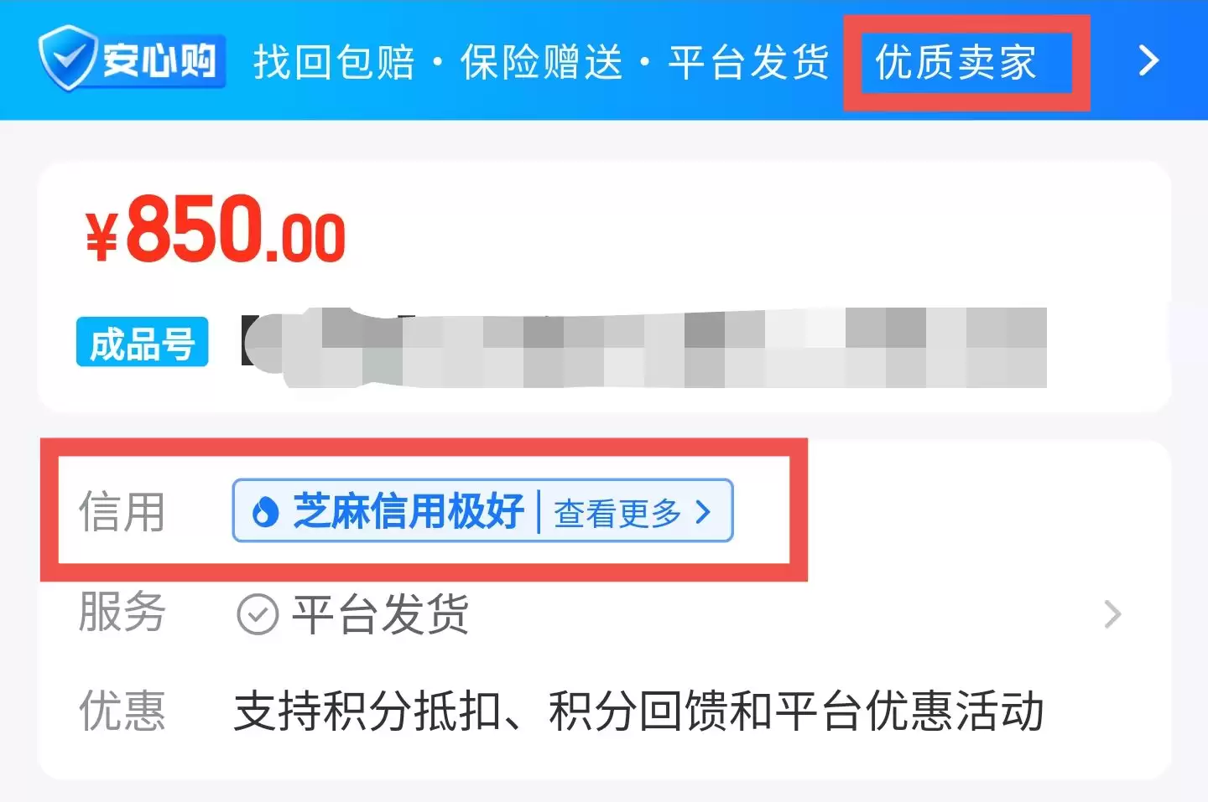Image resolution: width=1208 pixels, height=802 pixels.
Task: Tap 芝麻信用极好 credit badge
Action: pyautogui.click(x=409, y=511)
